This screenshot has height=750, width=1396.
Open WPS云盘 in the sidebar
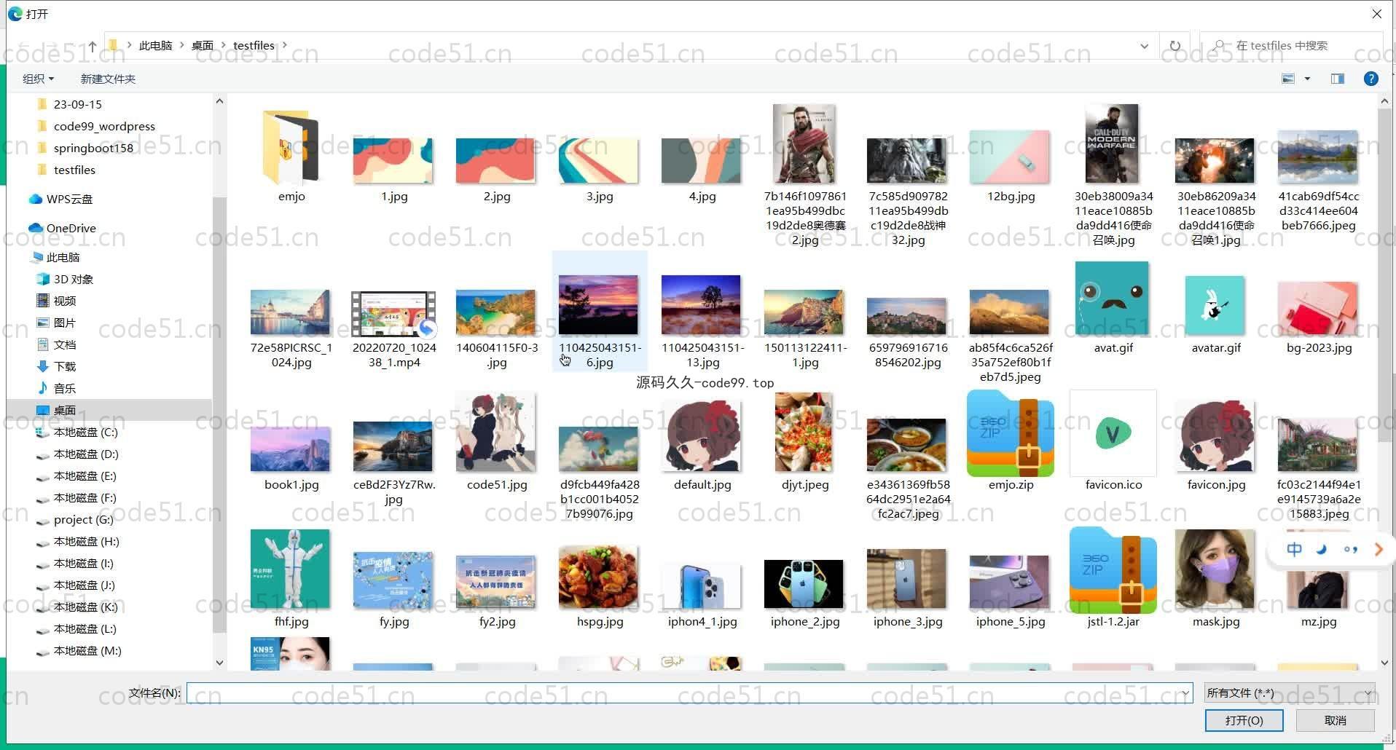coord(61,199)
